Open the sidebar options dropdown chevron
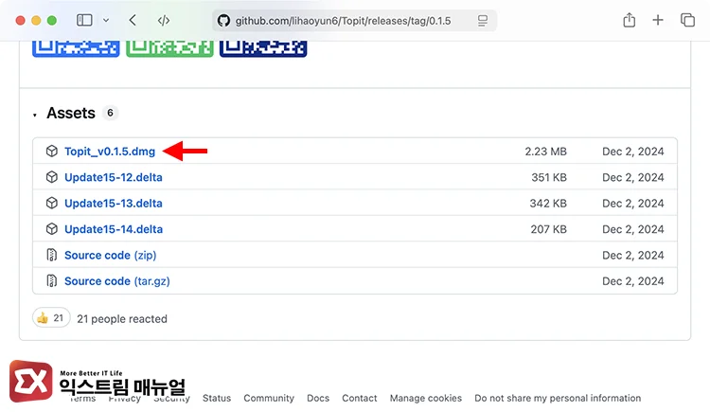 pos(106,20)
